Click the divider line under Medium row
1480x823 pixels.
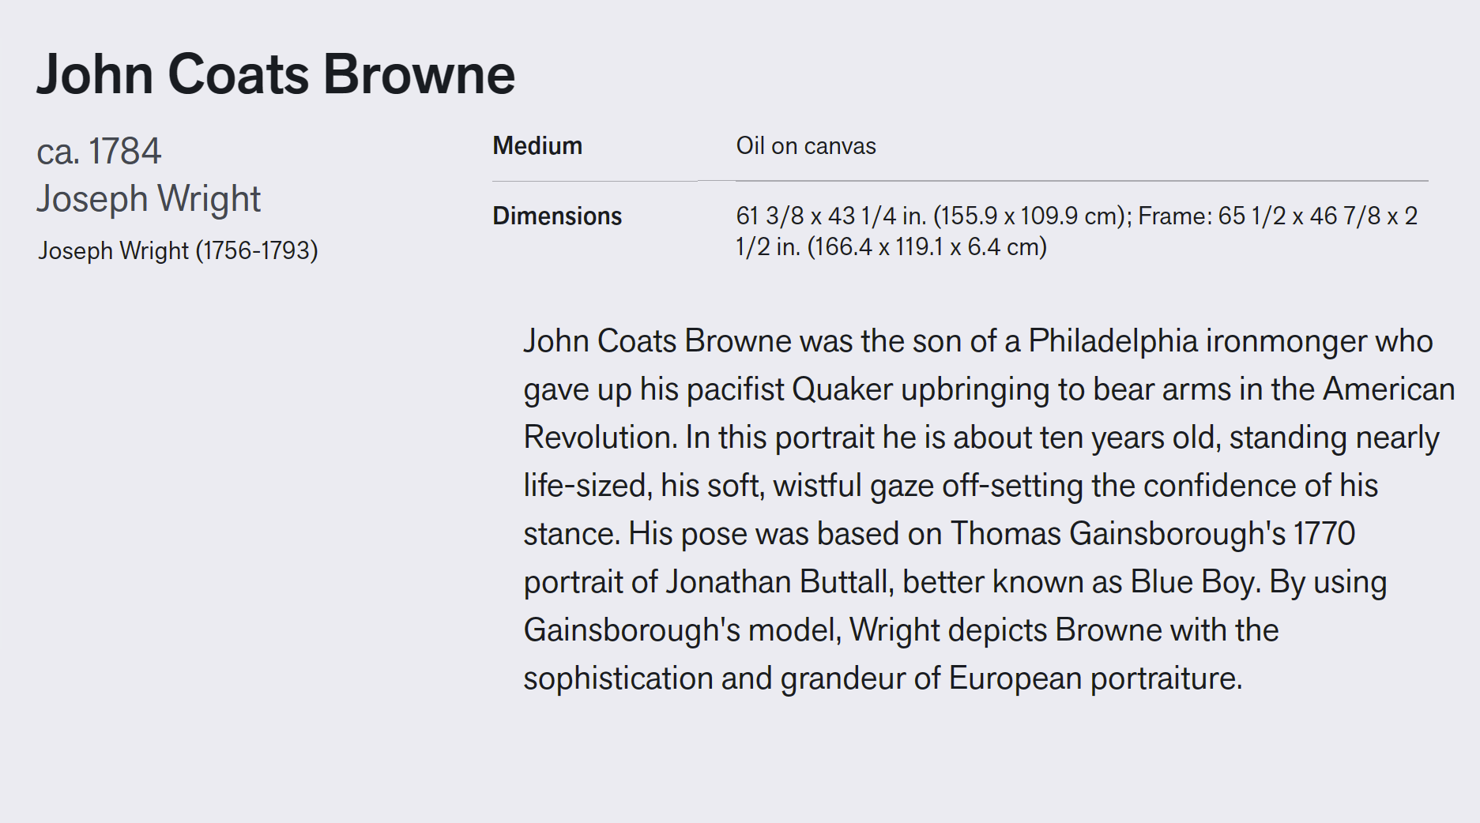[x=960, y=181]
